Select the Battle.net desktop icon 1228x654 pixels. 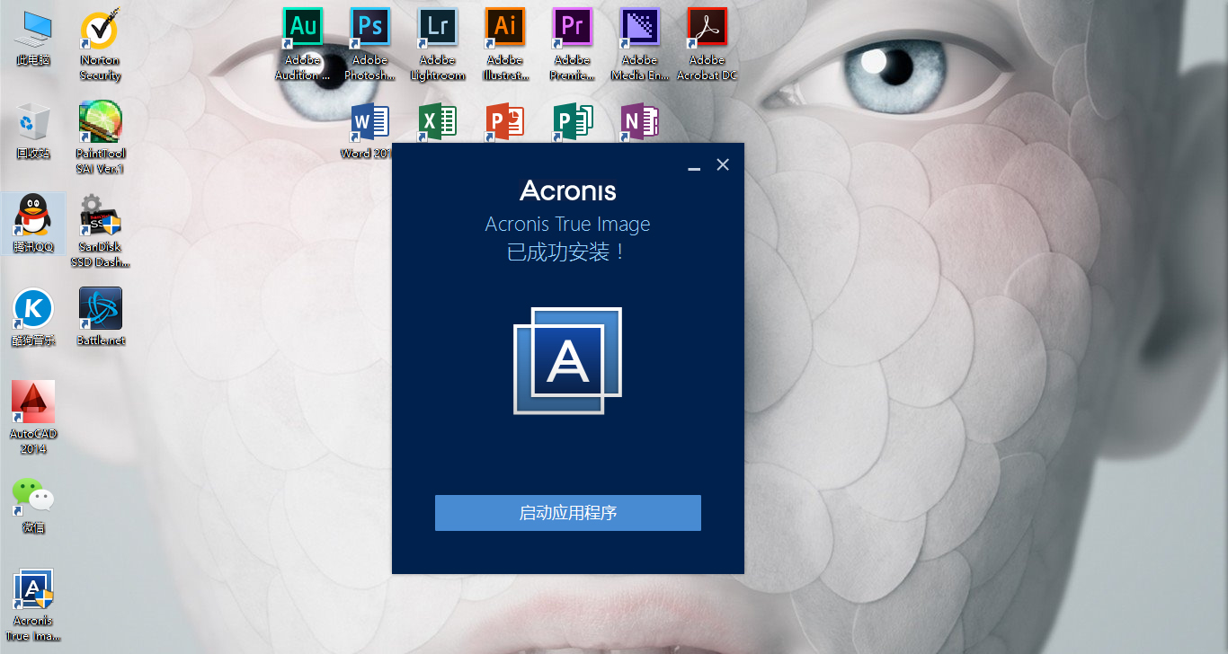coord(100,317)
